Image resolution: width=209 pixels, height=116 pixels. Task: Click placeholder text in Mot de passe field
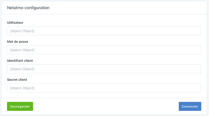click(22, 50)
